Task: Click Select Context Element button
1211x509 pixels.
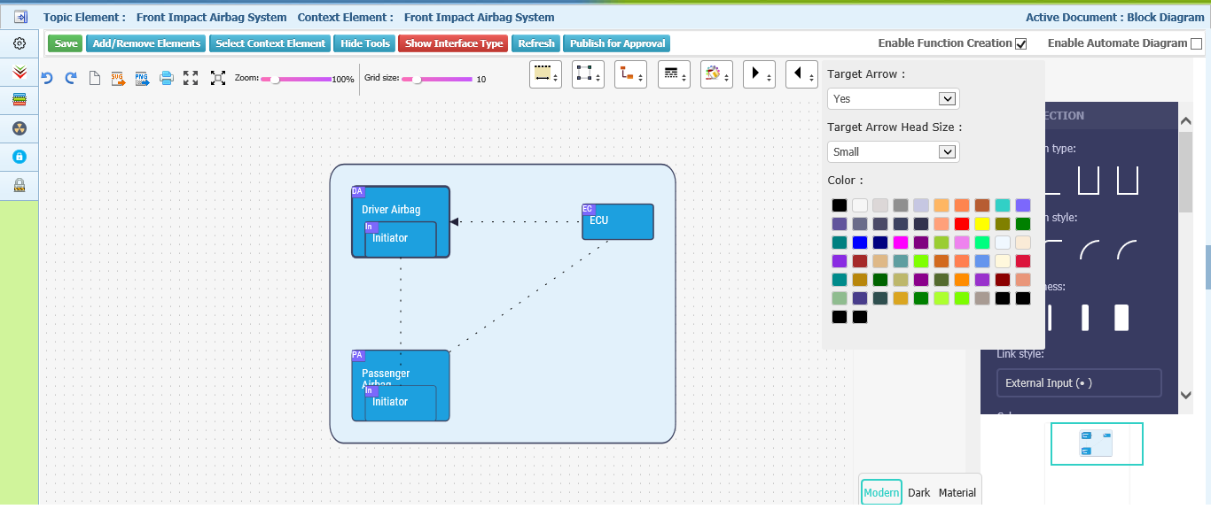Action: pos(270,43)
